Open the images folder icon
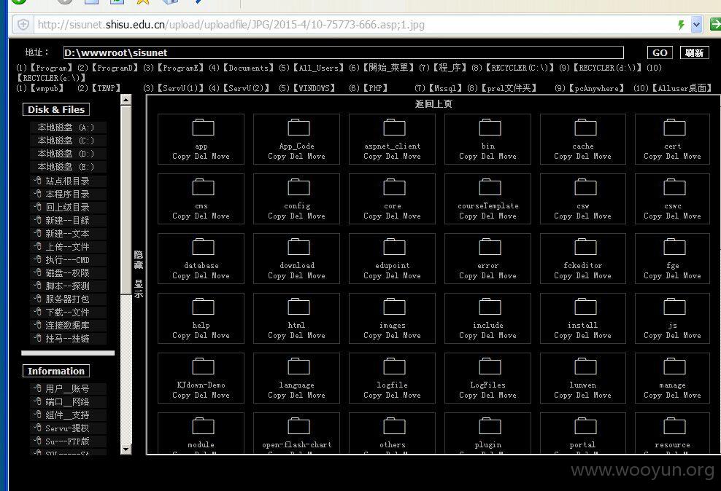The image size is (721, 491). pyautogui.click(x=395, y=306)
